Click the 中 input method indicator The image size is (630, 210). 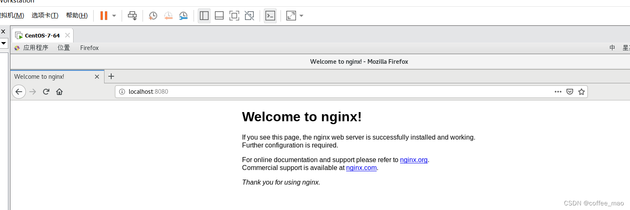tap(612, 47)
